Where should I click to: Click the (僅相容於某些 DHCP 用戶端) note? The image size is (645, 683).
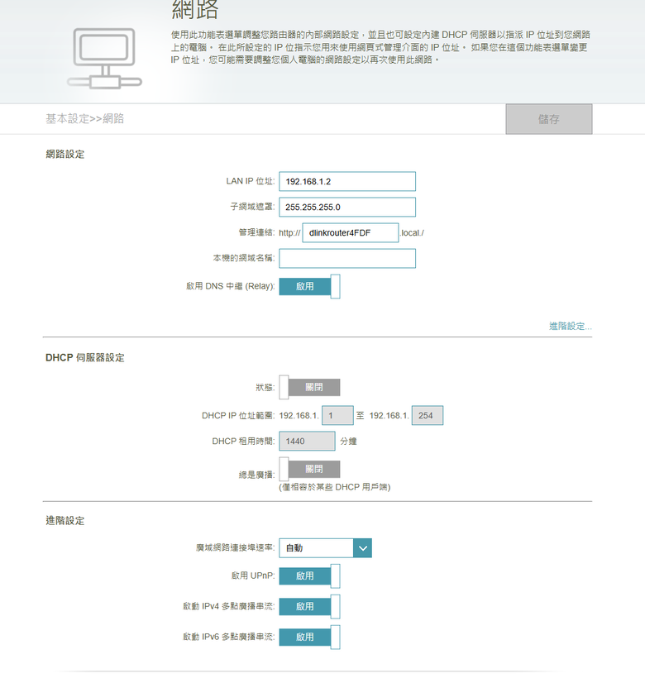tap(334, 487)
